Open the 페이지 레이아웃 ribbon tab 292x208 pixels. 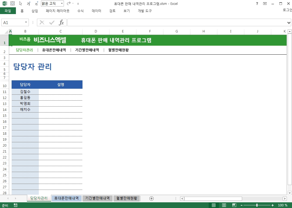point(57,11)
